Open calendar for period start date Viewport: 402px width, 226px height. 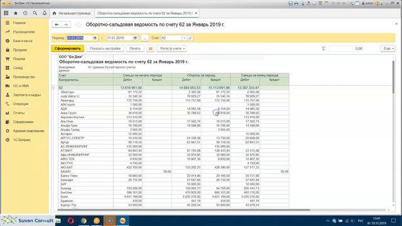[x=95, y=38]
